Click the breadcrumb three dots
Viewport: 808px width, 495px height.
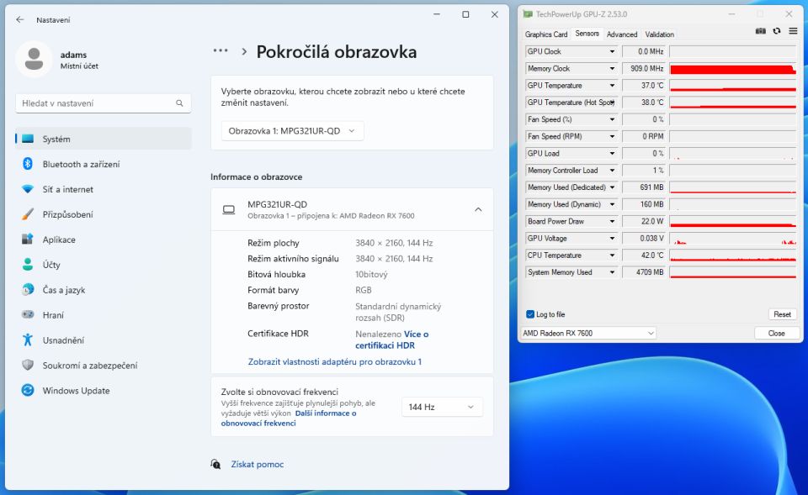221,51
